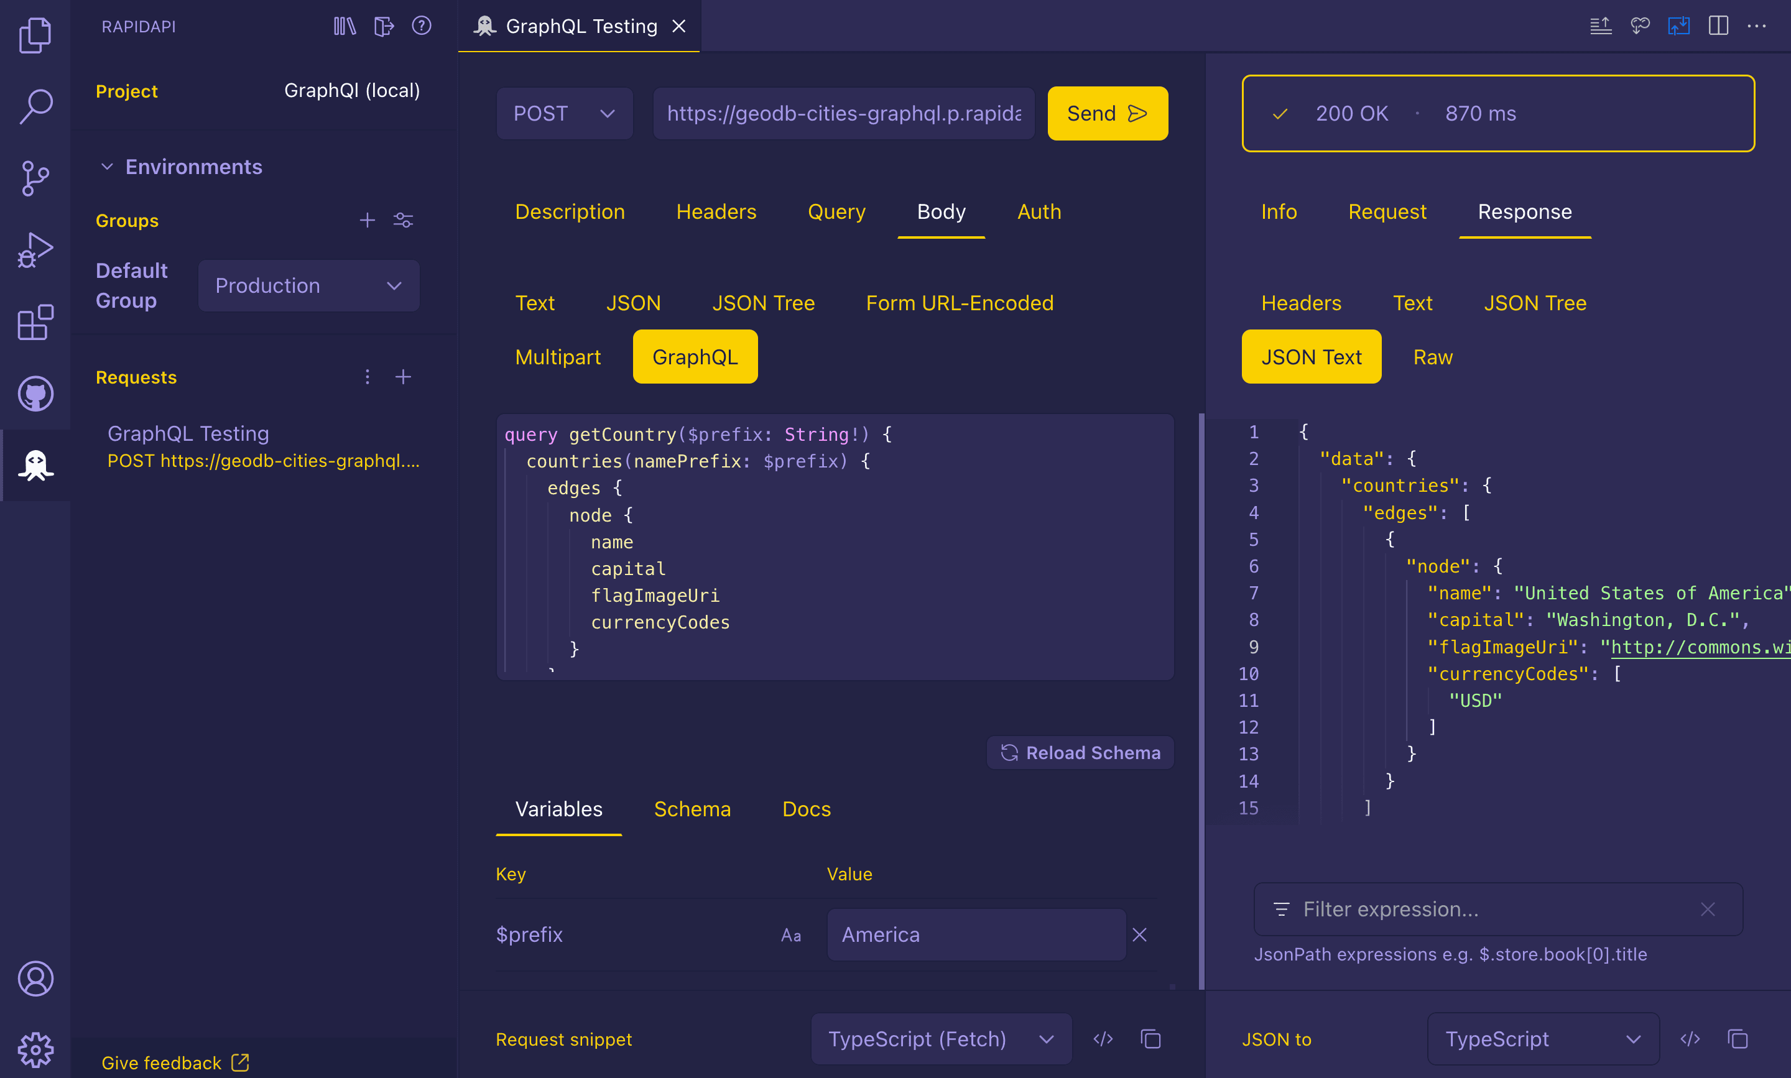Open the Extensions blocks icon
The height and width of the screenshot is (1078, 1791).
pyautogui.click(x=35, y=323)
